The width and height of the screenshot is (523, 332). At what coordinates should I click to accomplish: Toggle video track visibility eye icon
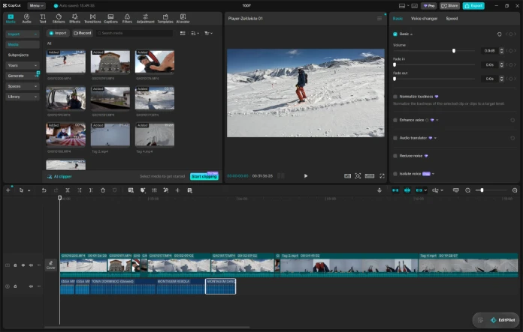pyautogui.click(x=23, y=265)
